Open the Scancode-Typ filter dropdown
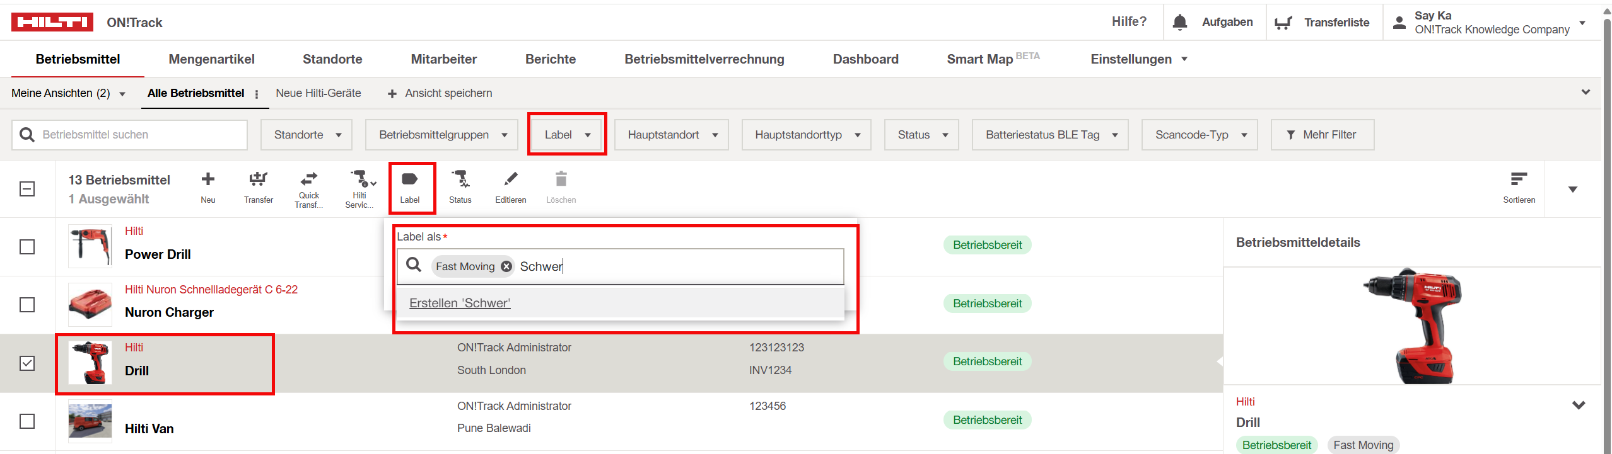The image size is (1612, 454). [1200, 135]
